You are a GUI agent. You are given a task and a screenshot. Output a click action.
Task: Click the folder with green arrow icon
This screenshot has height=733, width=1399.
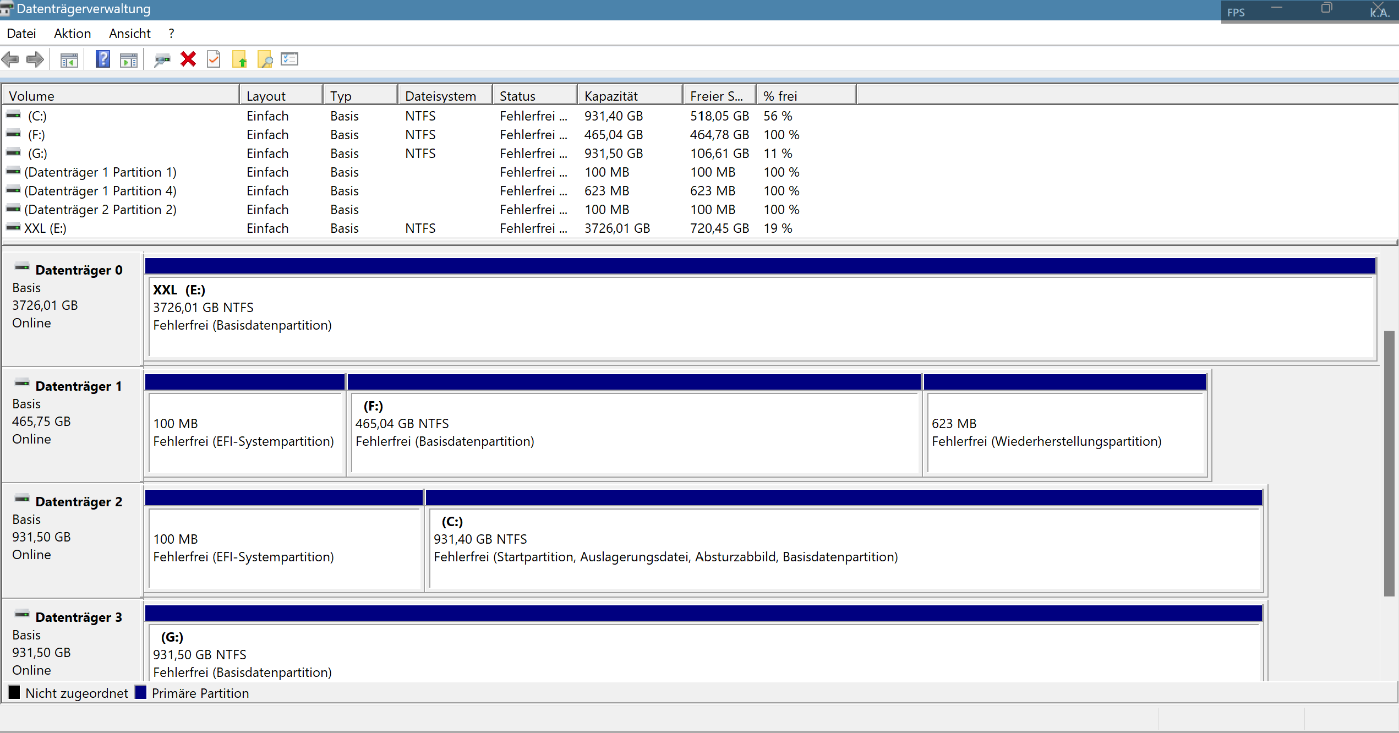[x=239, y=59]
